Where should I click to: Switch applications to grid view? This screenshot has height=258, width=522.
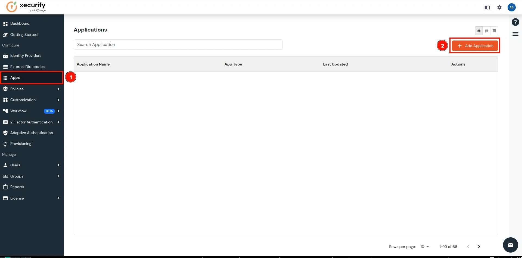[x=494, y=31]
